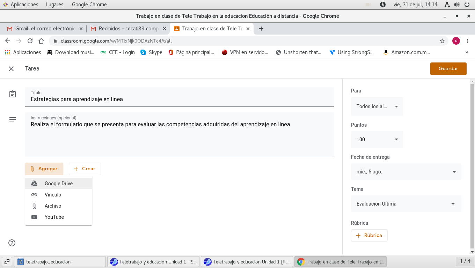Go to the Chrome home page icon
Image resolution: width=475 pixels, height=268 pixels.
pyautogui.click(x=41, y=41)
